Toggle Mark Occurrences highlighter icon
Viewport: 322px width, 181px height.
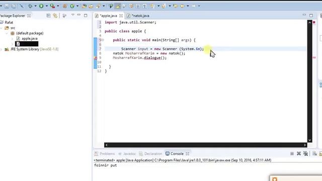point(118,6)
